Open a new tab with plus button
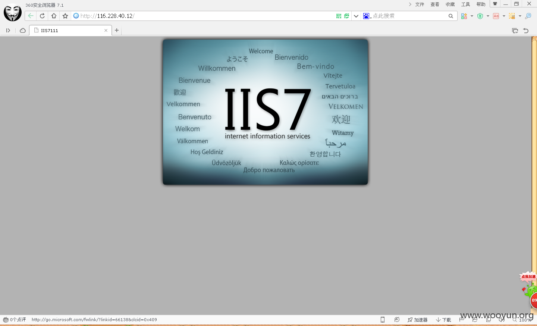The height and width of the screenshot is (326, 537). 117,30
